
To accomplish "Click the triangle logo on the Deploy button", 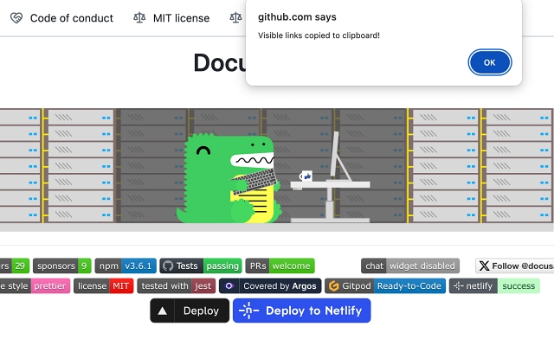I will point(162,311).
